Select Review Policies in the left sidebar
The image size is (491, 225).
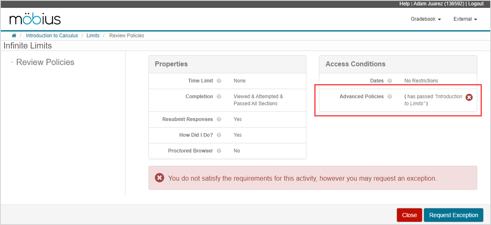45,62
